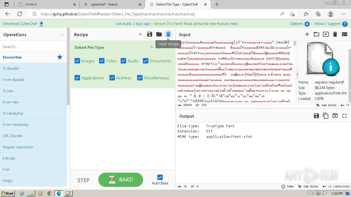351x197 pixels.
Task: Open output Raw Bytes encoding selector
Action: (x=308, y=186)
